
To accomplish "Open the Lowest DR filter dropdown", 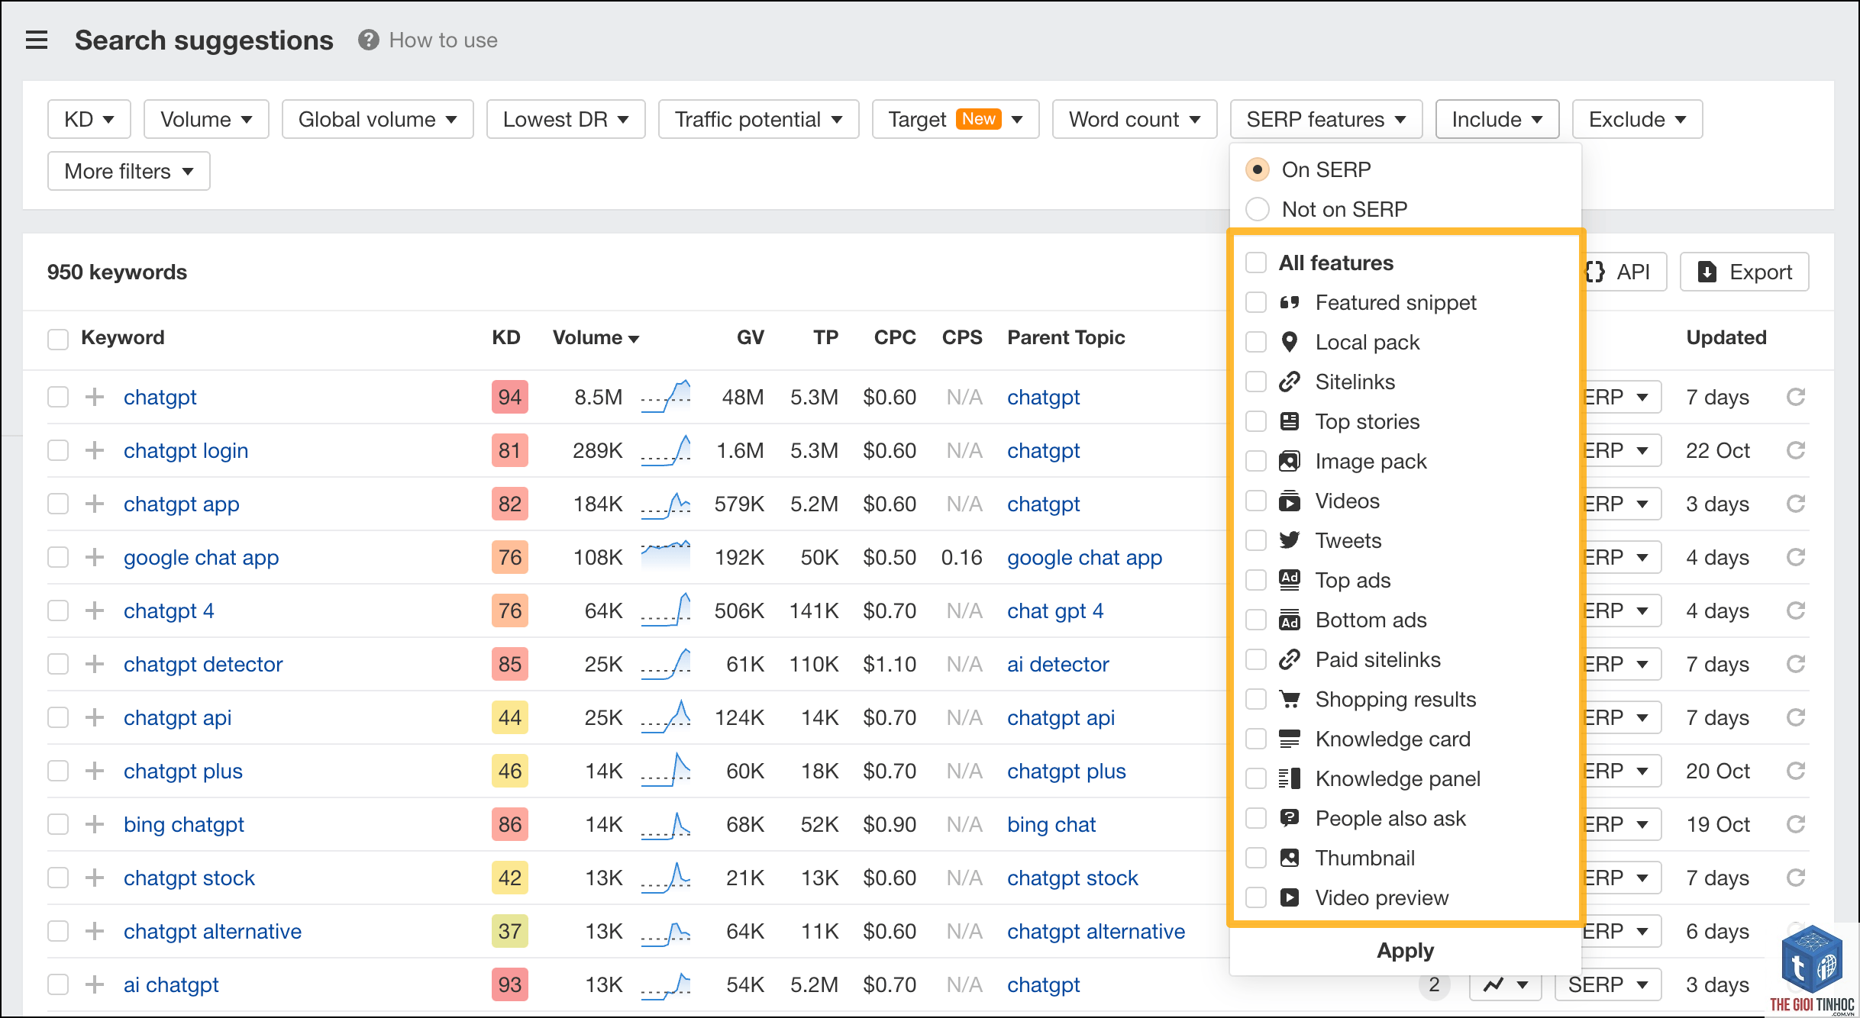I will [566, 119].
